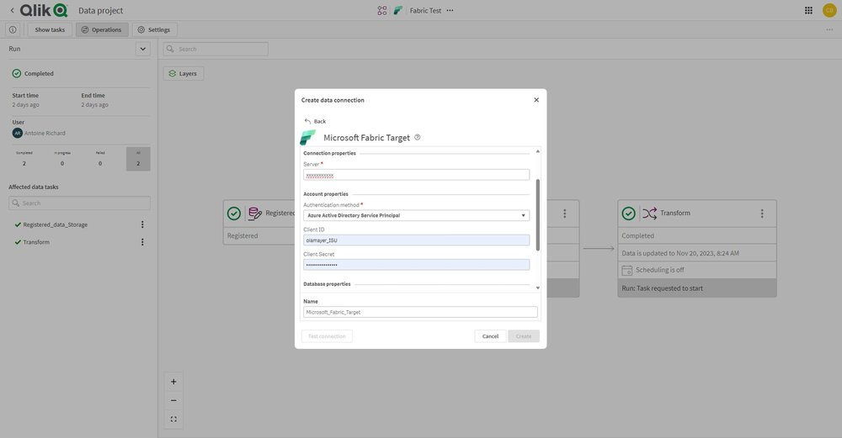This screenshot has width=842, height=438.
Task: Zoom out on the canvas
Action: 173,400
